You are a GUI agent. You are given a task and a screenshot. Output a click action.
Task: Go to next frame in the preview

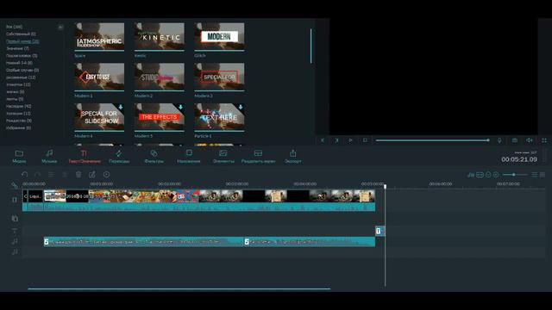(x=336, y=140)
